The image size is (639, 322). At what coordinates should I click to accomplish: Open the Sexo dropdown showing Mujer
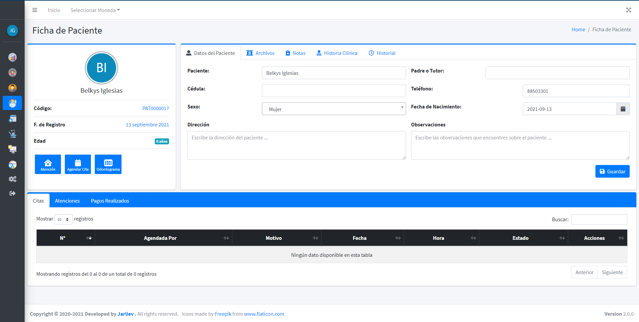333,109
